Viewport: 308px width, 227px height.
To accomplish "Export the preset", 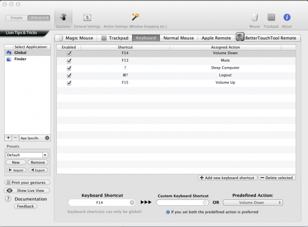I will 38,170.
